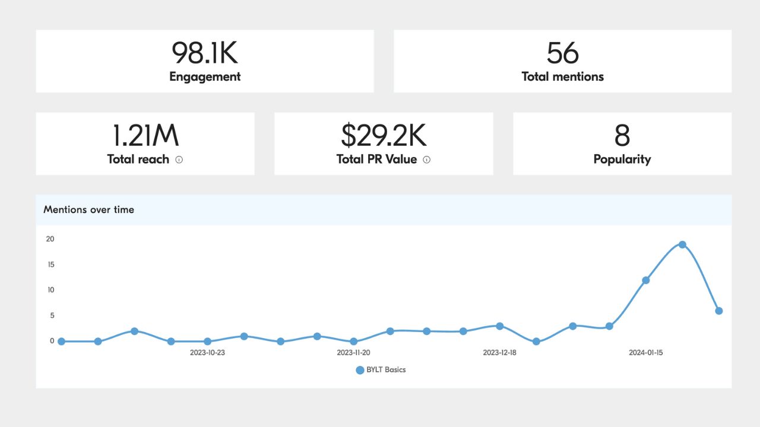This screenshot has height=427, width=760.
Task: Select the last data point at 6 mentions
Action: (x=719, y=311)
